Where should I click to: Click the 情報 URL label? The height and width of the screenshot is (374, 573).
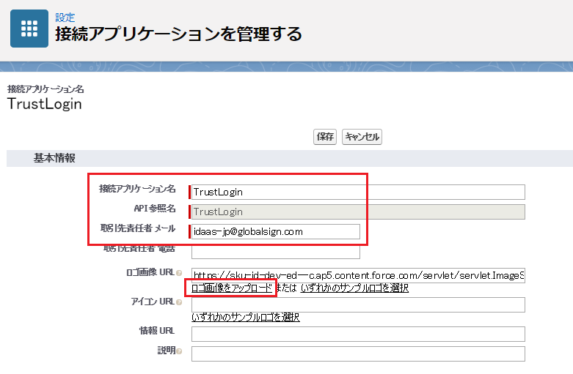click(x=157, y=331)
